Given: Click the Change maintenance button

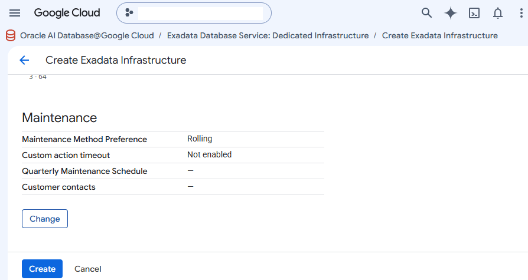Looking at the screenshot, I should click(x=45, y=219).
